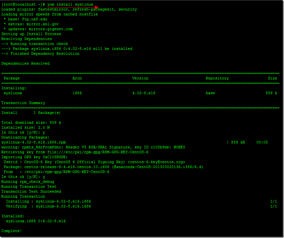This screenshot has height=238, width=284.
Task: Click the '* extras: mirror.anl.gov' line
Action: tap(31, 24)
